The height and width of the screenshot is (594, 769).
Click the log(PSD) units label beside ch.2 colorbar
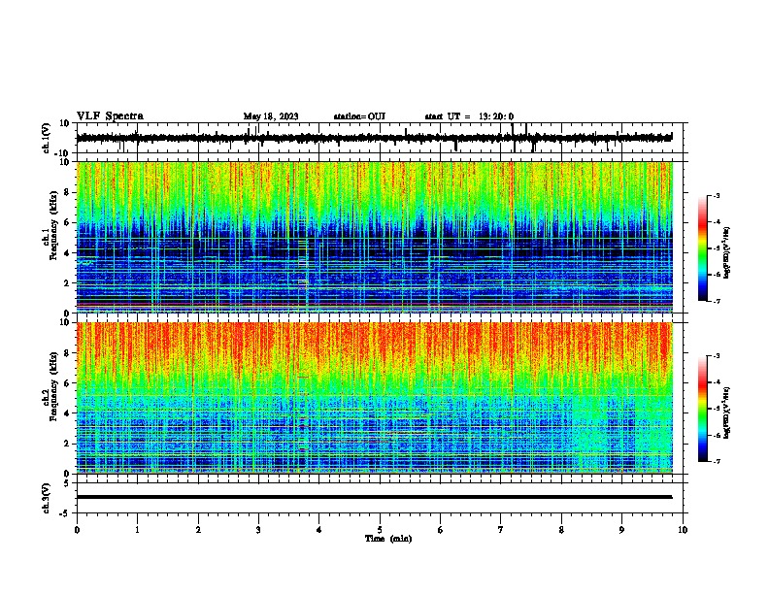[727, 412]
